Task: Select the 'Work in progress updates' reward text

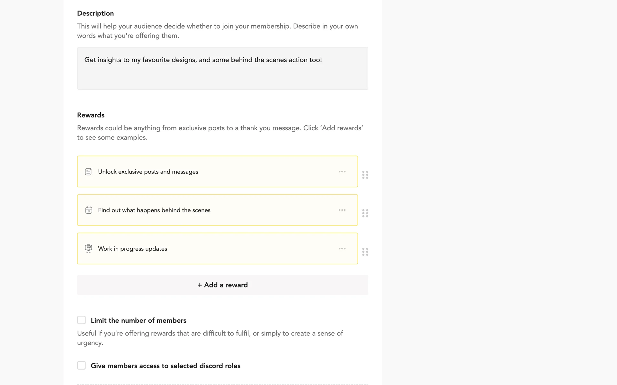Action: click(132, 249)
